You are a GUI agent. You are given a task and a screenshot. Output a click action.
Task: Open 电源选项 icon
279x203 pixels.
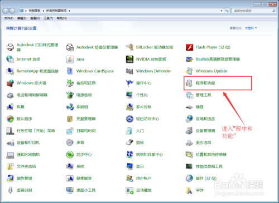pos(70,95)
